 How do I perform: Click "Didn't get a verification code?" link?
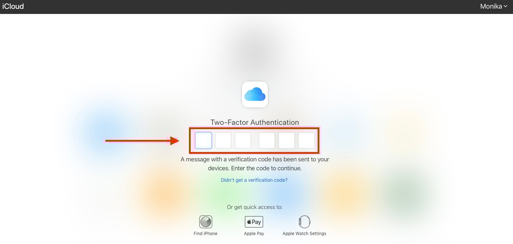tap(254, 180)
